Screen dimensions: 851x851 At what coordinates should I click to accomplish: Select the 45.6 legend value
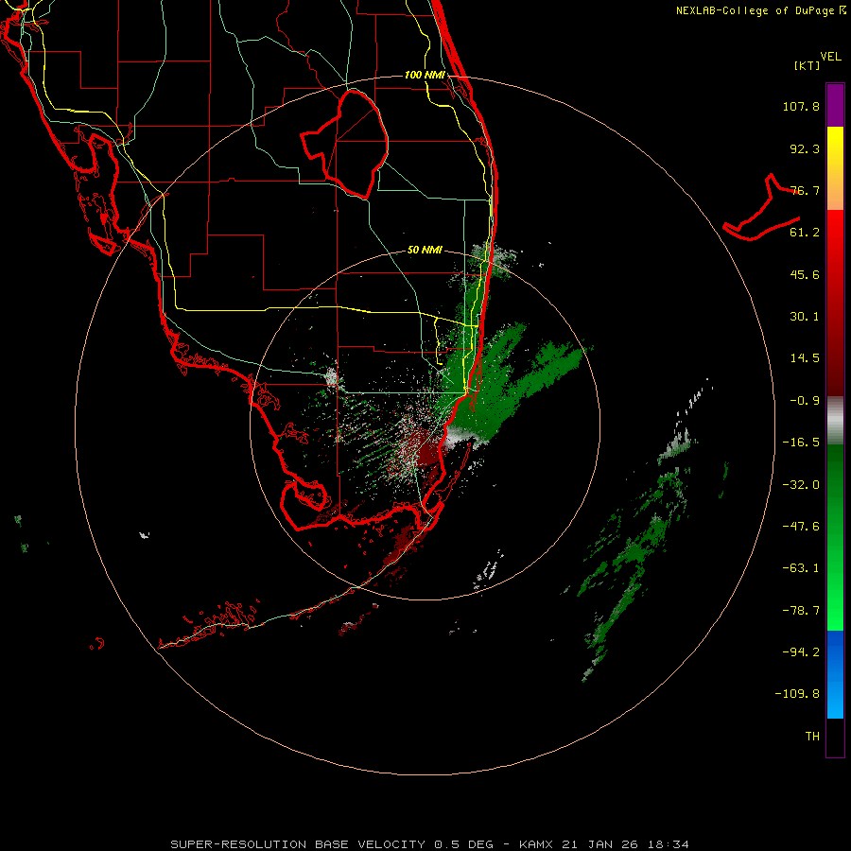coord(805,274)
